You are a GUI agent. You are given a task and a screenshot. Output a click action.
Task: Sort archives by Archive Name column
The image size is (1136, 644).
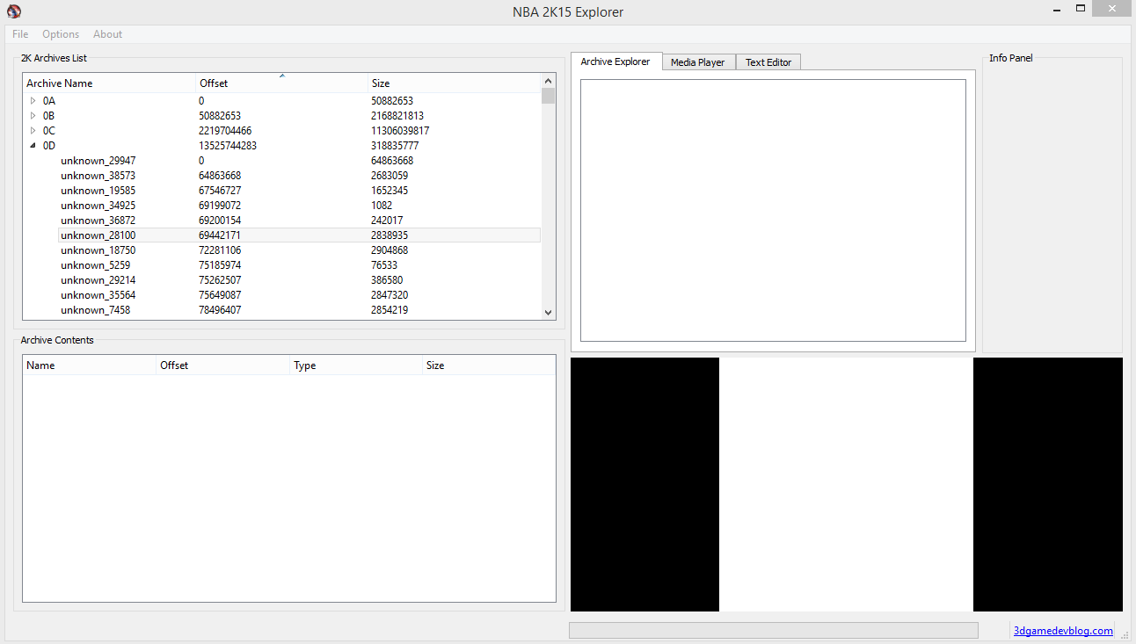[x=109, y=83]
